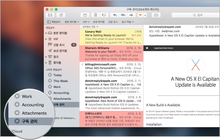Open AppleSeed iOS 9 build message

[111, 102]
